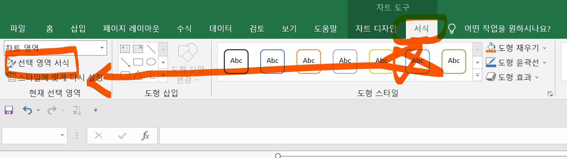The width and height of the screenshot is (567, 158).
Task: Open the 데이터 tab
Action: click(x=221, y=29)
